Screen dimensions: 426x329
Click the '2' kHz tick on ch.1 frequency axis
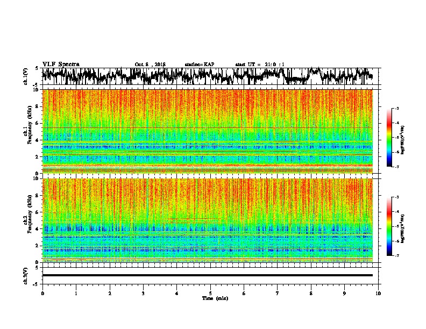tap(38, 157)
